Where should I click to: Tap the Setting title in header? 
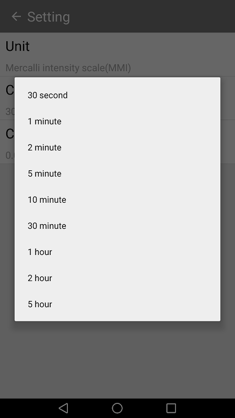coord(49,17)
